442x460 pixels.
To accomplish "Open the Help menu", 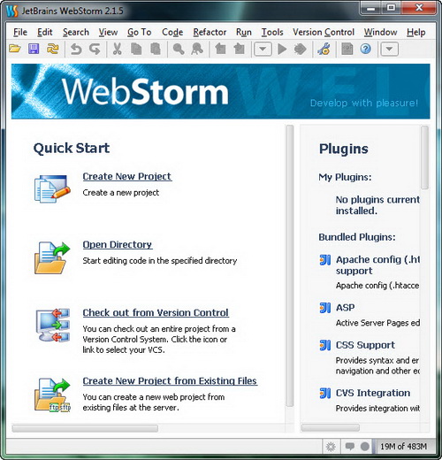I will 416,32.
